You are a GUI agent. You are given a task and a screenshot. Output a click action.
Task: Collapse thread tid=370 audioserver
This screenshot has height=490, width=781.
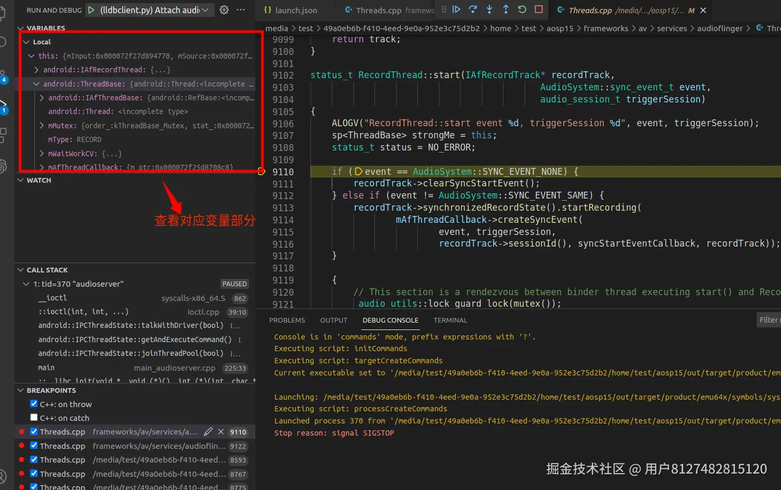pyautogui.click(x=26, y=284)
